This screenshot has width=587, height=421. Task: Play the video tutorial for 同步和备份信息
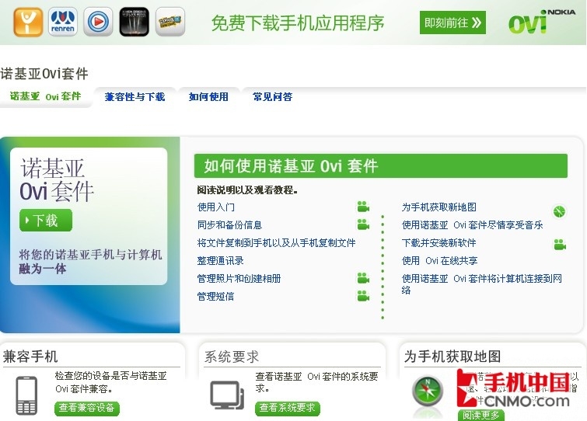[x=363, y=224]
